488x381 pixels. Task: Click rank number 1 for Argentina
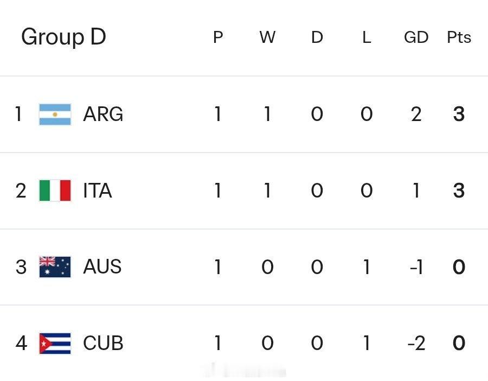(18, 115)
